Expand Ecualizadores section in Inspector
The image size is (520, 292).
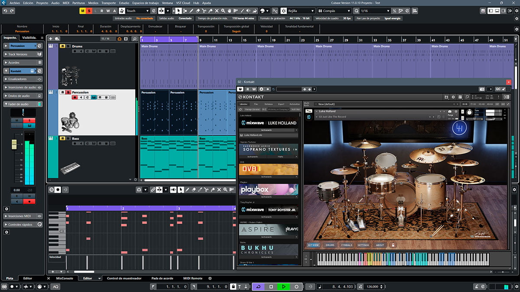tap(23, 79)
